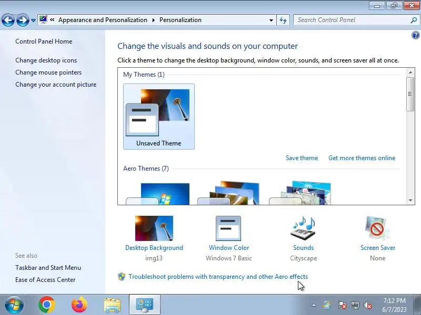Screen dimensions: 421x315
Task: Open Ease of Access Center
Action: [45, 280]
